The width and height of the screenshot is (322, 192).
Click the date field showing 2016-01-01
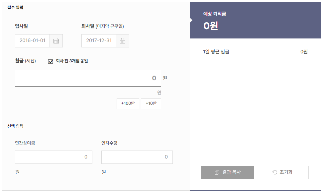(x=32, y=41)
